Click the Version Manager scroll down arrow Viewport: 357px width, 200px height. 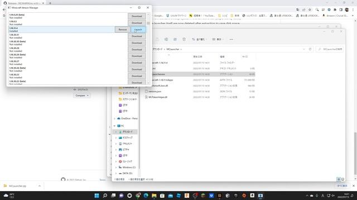point(148,83)
